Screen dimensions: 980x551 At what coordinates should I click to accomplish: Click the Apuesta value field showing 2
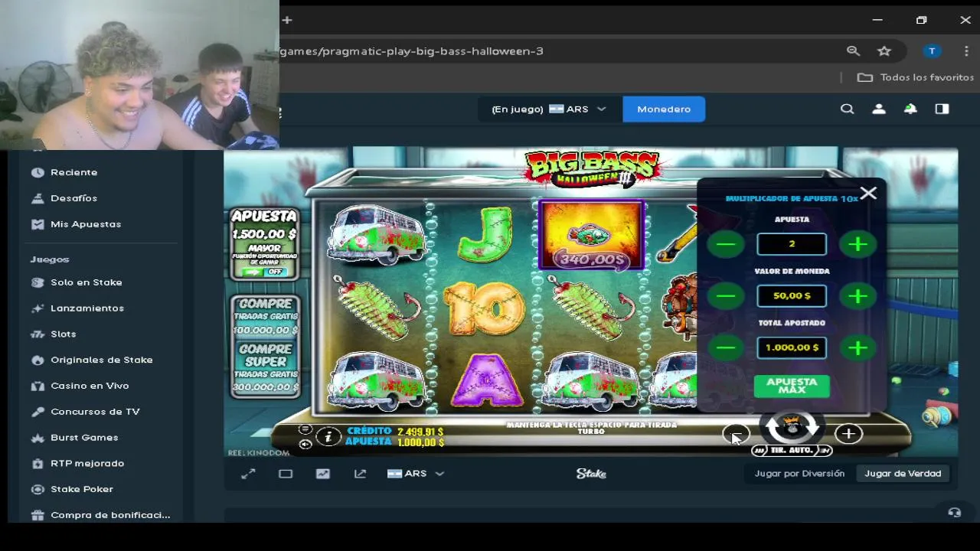pos(792,244)
